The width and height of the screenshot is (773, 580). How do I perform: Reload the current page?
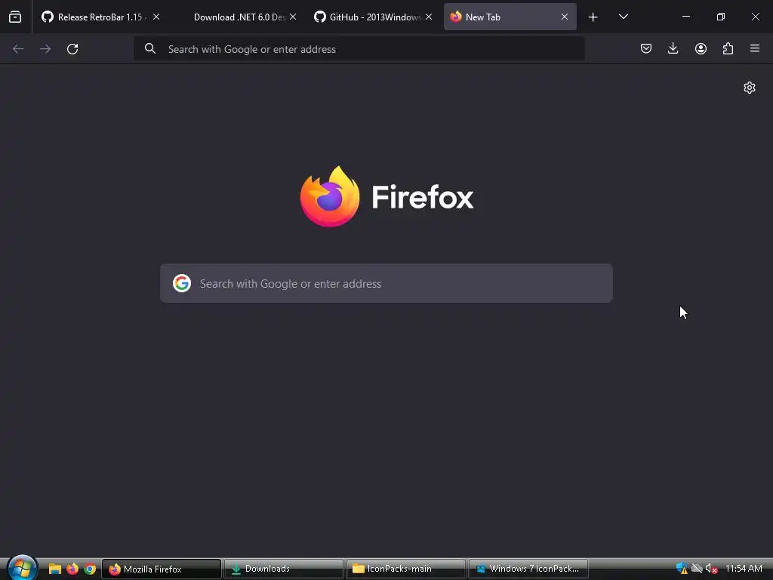click(72, 49)
